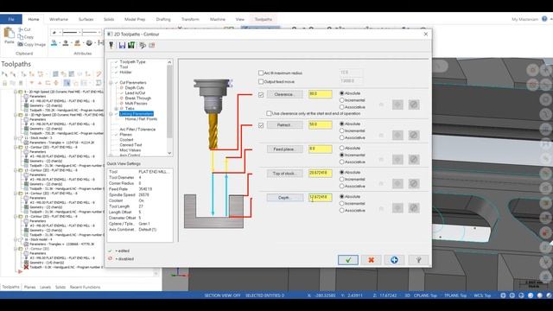This screenshot has width=553, height=311.
Task: Click the slashed-circle icon in Feed plane row
Action: click(414, 159)
